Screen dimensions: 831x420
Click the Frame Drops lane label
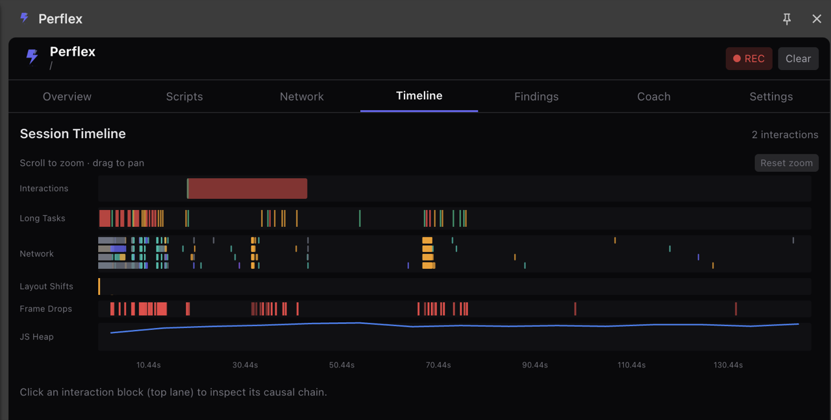(x=45, y=309)
